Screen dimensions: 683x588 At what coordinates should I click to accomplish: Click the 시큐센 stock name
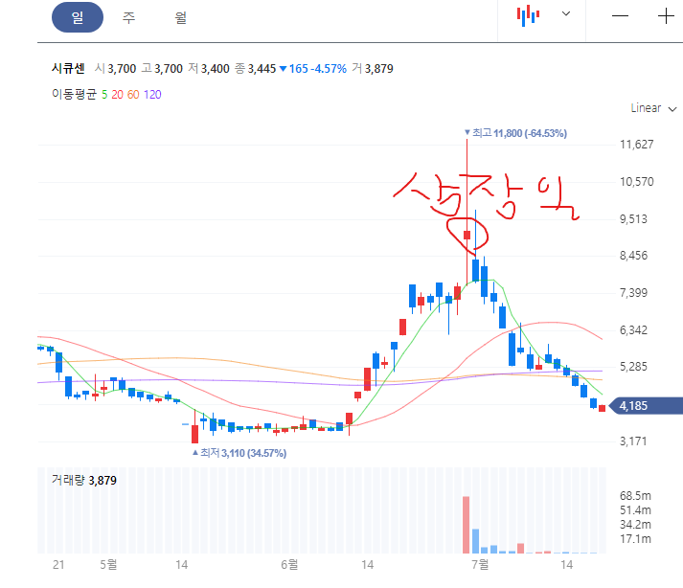tap(68, 68)
